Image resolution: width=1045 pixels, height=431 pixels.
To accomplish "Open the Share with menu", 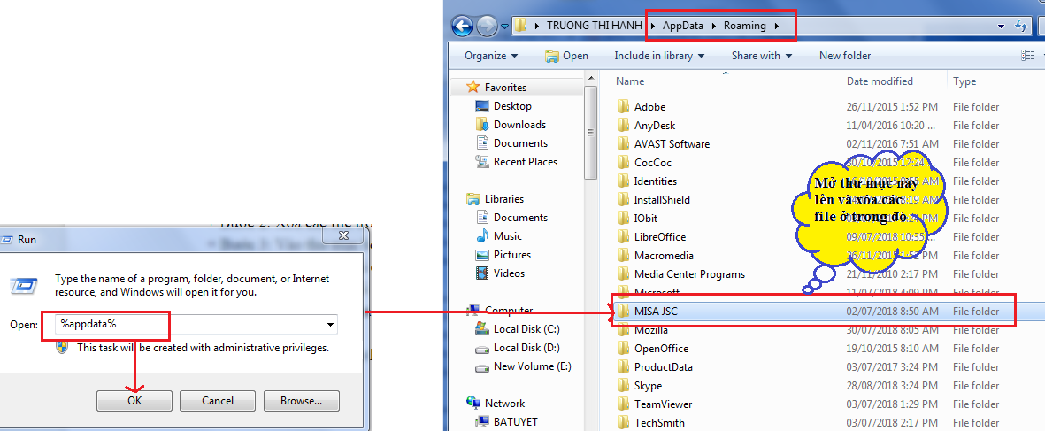I will pyautogui.click(x=762, y=56).
